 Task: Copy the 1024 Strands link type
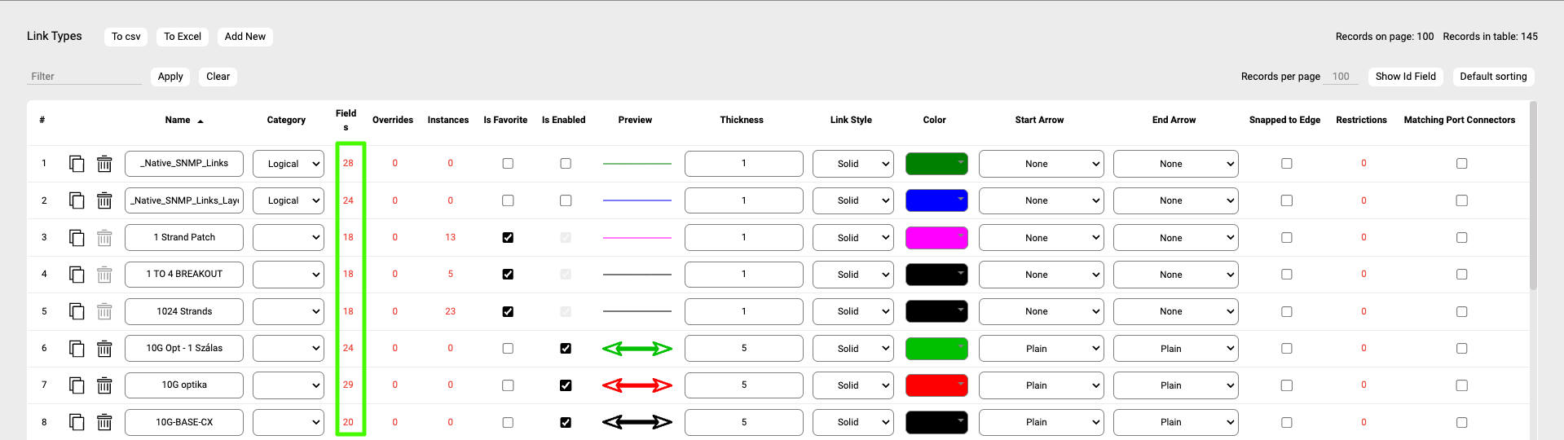(x=77, y=311)
